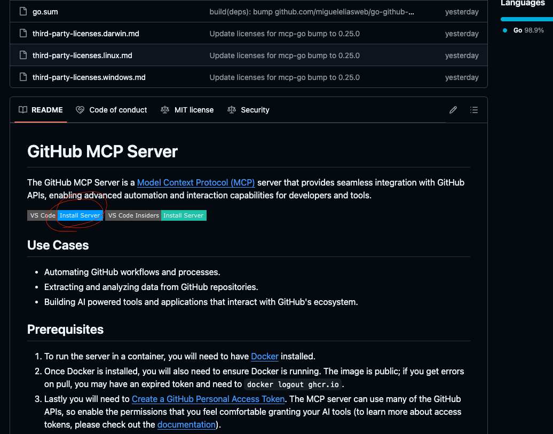
Task: Click 'Automating GitHub workflows and processes.' bullet
Action: tap(132, 272)
